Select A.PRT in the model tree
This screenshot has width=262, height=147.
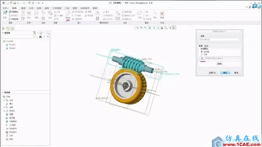click(11, 45)
